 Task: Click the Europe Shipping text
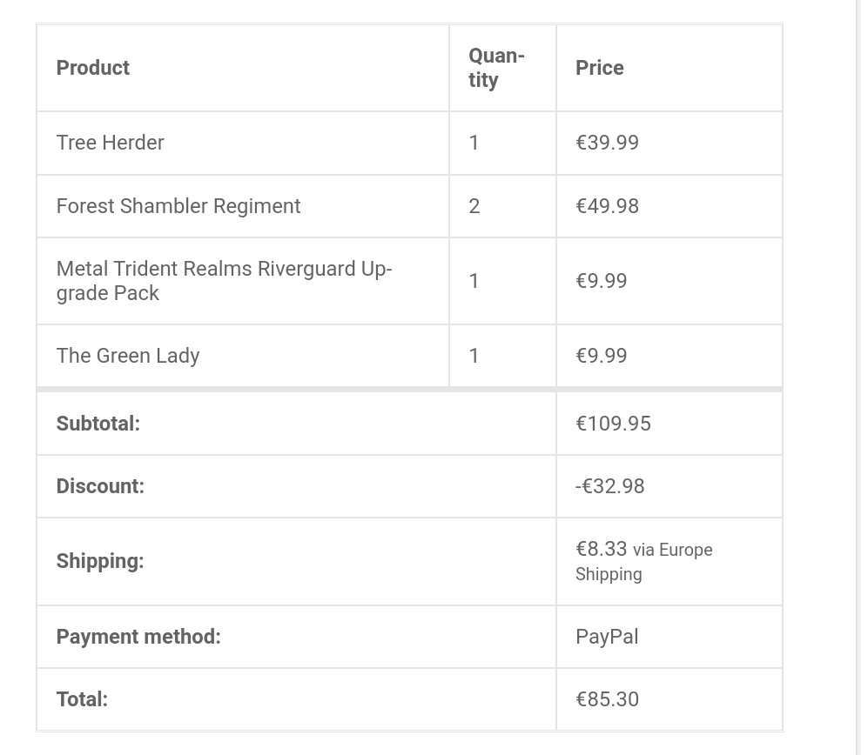tap(643, 562)
